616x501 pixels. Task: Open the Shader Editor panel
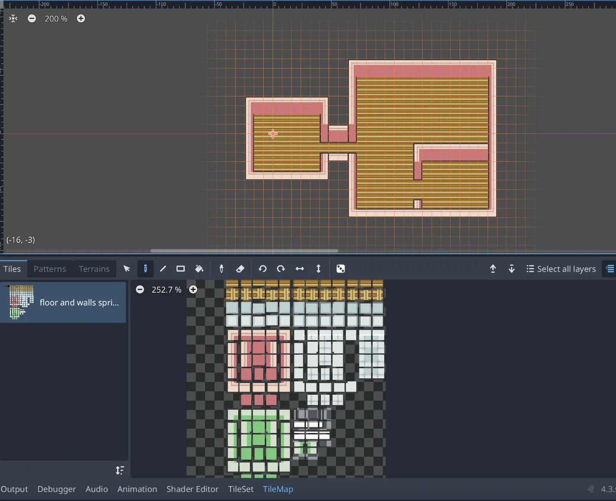pos(192,489)
